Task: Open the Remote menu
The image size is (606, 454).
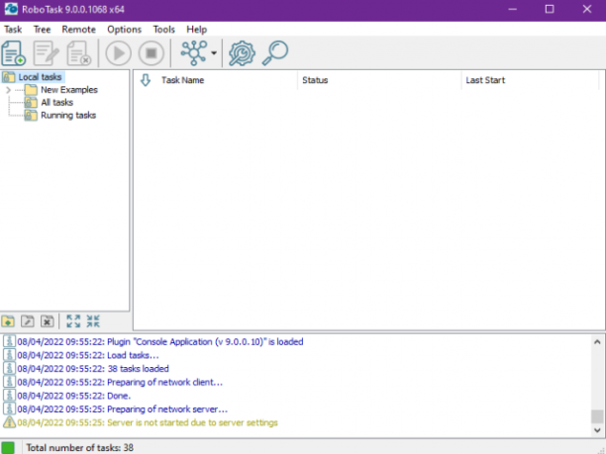Action: coord(78,30)
